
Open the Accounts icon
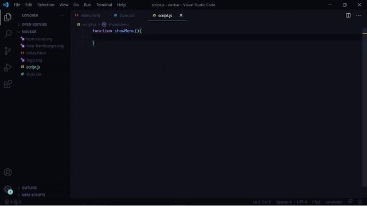pyautogui.click(x=7, y=172)
